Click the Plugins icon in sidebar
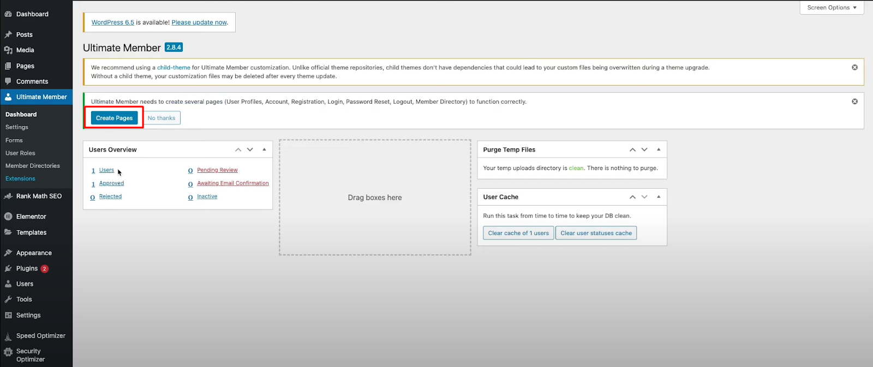 coord(8,268)
